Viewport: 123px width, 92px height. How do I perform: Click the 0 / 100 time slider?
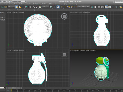tap(14, 88)
